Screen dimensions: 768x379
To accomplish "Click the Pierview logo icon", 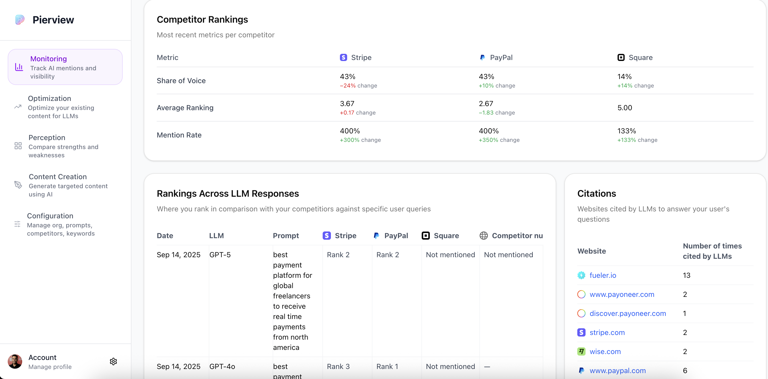I will tap(20, 20).
